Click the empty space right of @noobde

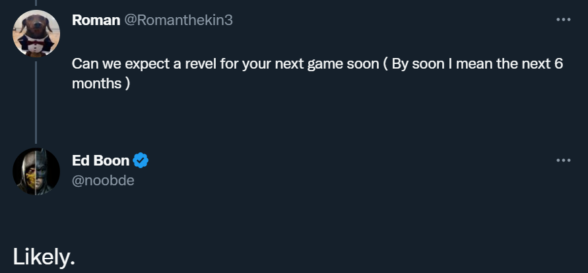330,179
